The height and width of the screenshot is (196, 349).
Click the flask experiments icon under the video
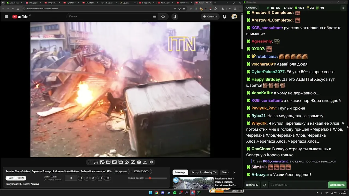(x=145, y=162)
